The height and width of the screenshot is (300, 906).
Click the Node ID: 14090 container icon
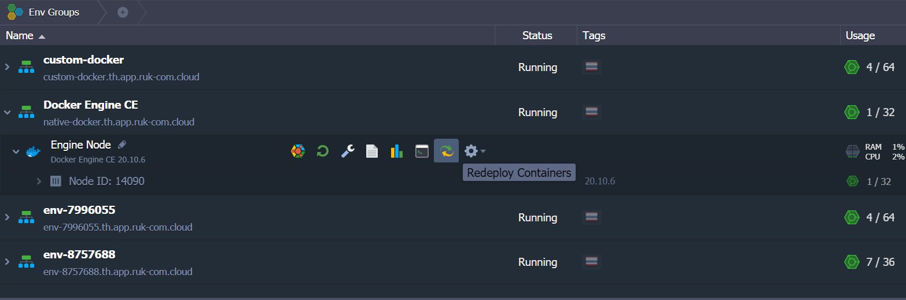pyautogui.click(x=56, y=181)
